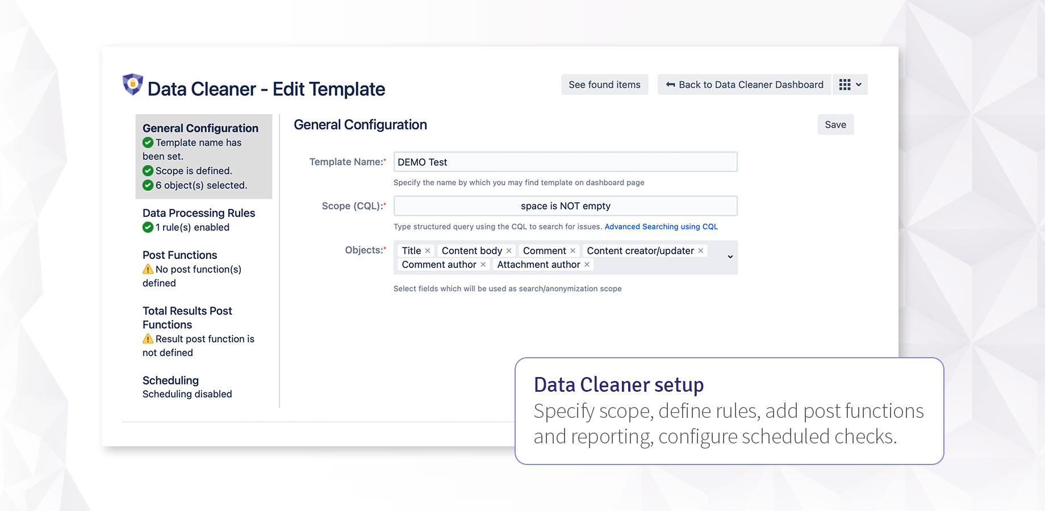Remove the Comment object tag
This screenshot has height=511, width=1045.
click(x=573, y=251)
